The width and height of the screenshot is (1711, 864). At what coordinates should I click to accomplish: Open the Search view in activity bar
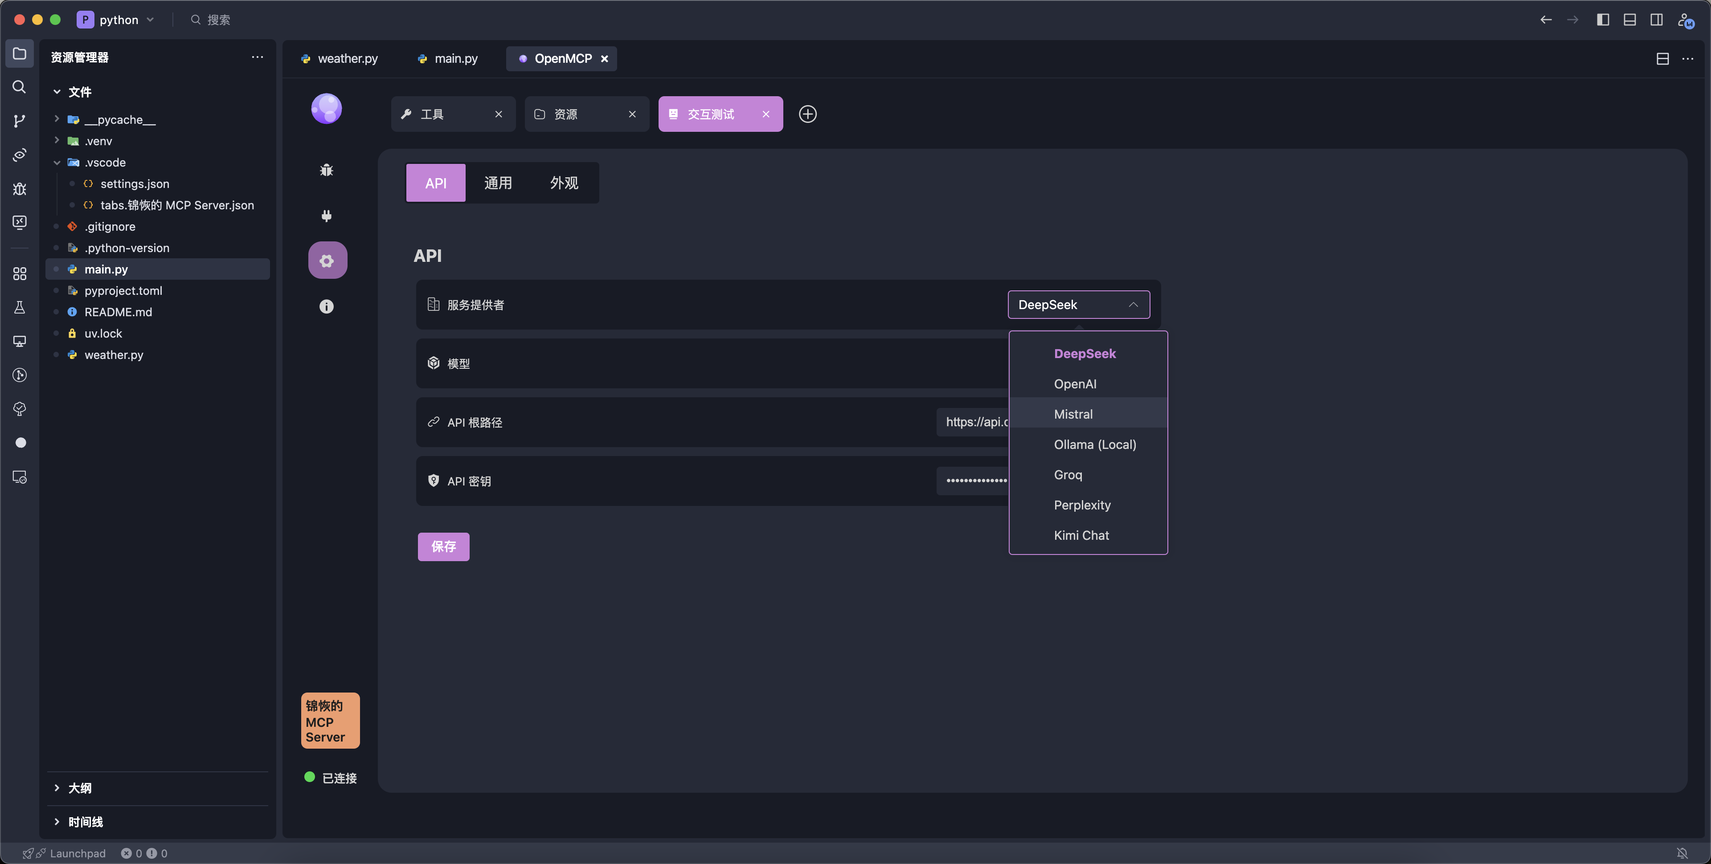20,87
